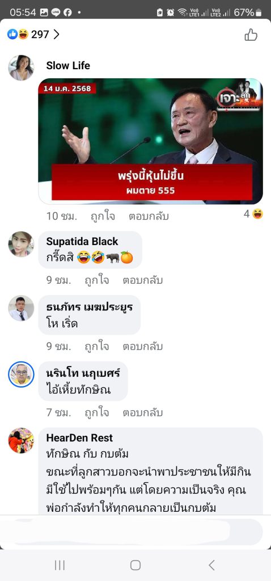Tap the Android home button

point(135,565)
